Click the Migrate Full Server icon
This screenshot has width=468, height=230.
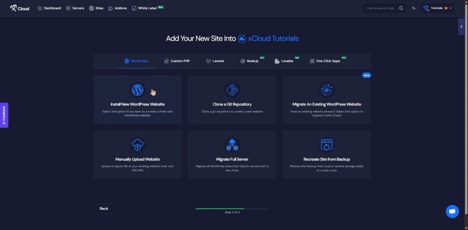[232, 145]
